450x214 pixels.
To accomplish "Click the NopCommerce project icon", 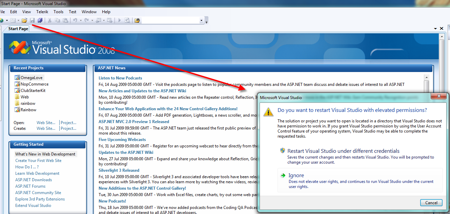I will 17,84.
